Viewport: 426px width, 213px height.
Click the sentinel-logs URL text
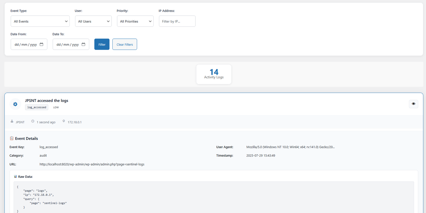[92, 164]
